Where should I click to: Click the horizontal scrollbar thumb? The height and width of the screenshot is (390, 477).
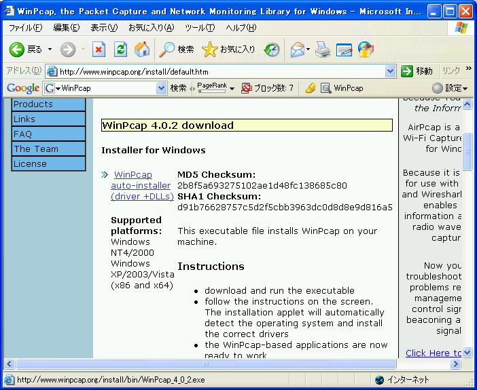(206, 364)
